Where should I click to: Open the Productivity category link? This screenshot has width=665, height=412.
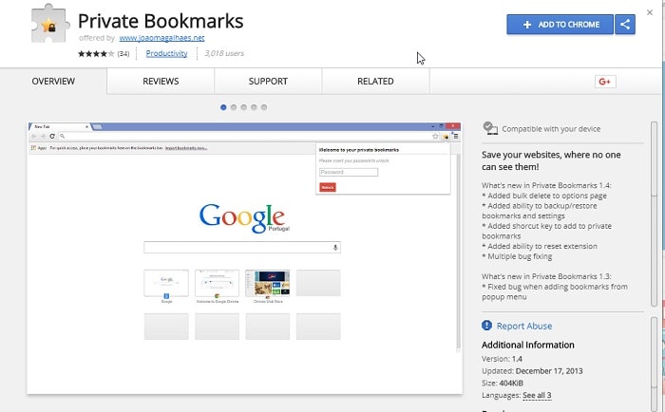166,53
